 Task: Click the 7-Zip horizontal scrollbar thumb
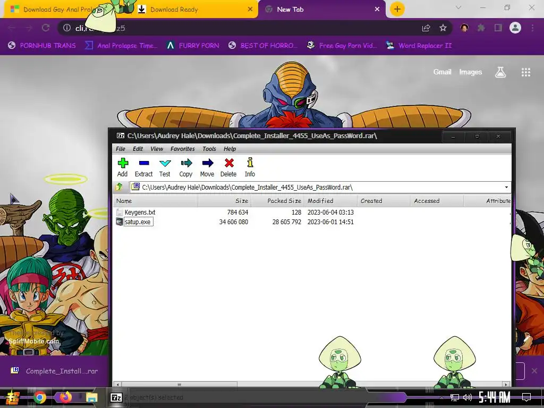click(x=180, y=385)
